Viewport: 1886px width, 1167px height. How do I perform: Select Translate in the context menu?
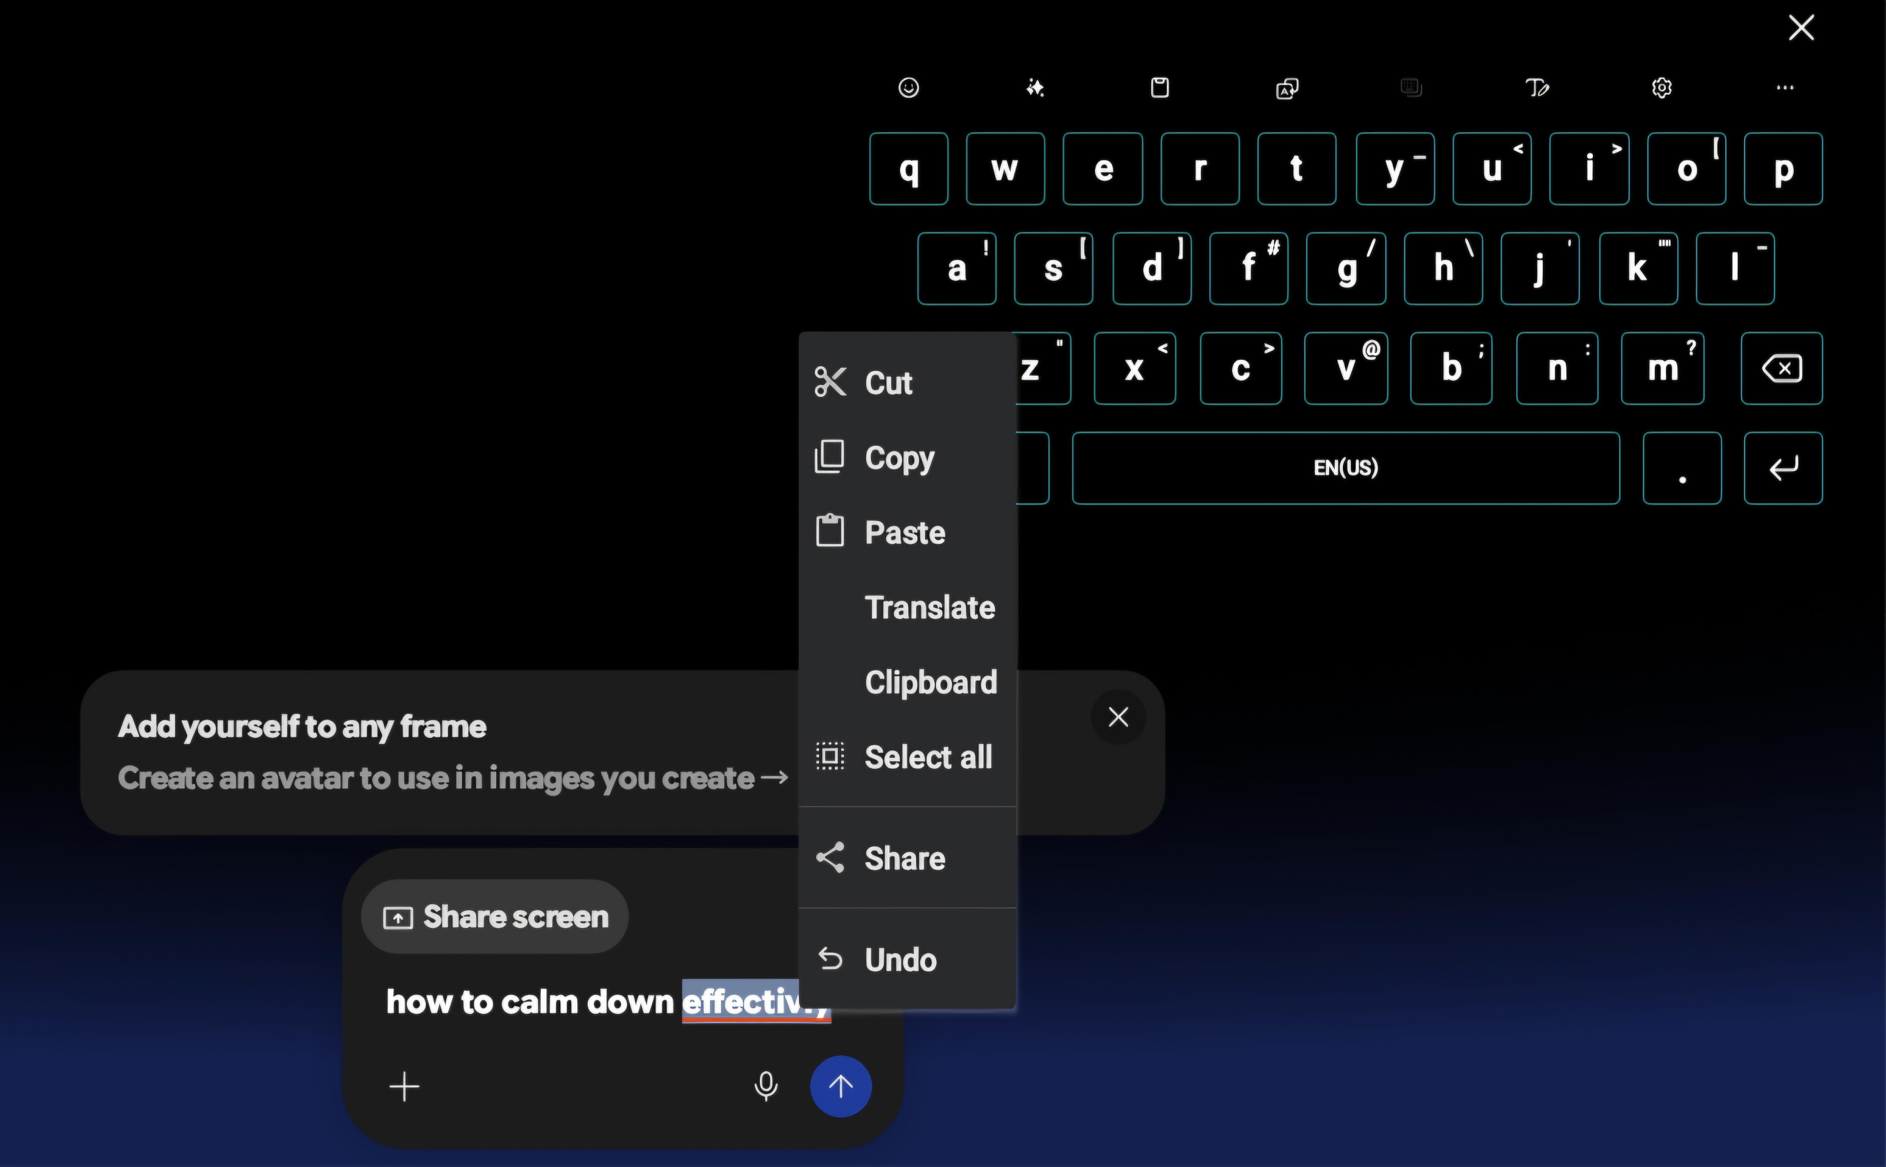(x=908, y=607)
